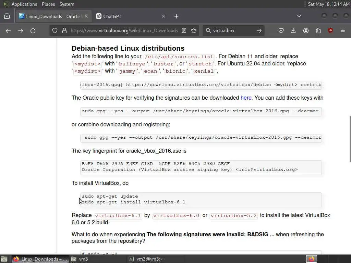Switch to the vm3@vm3:~ terminal
351x263 pixels.
tap(156, 259)
